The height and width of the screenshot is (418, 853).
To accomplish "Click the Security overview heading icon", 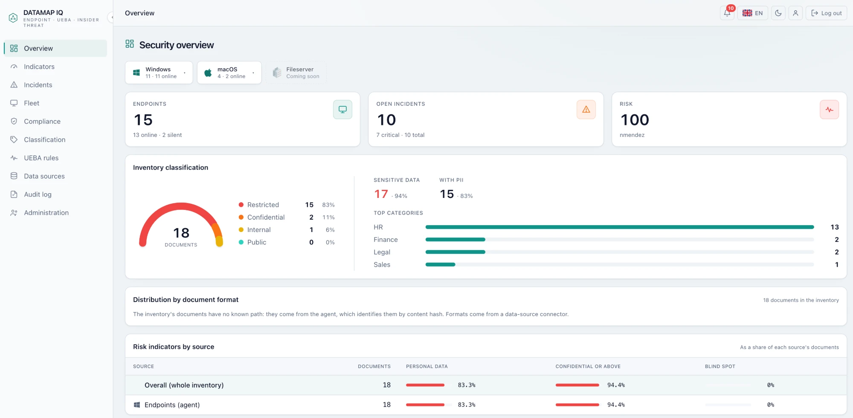I will pos(130,44).
